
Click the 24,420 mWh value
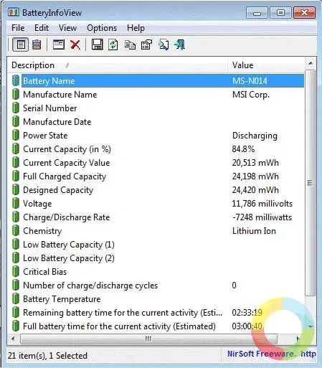coord(255,190)
